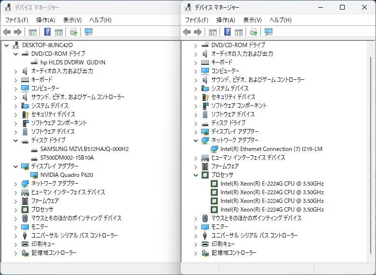The image size is (376, 275).
Task: Click vertical scrollbar in right window
Action: (371, 155)
